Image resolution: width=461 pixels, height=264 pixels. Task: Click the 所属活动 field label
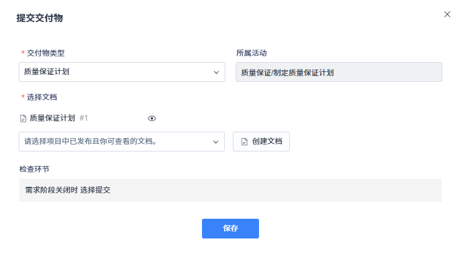tap(251, 53)
